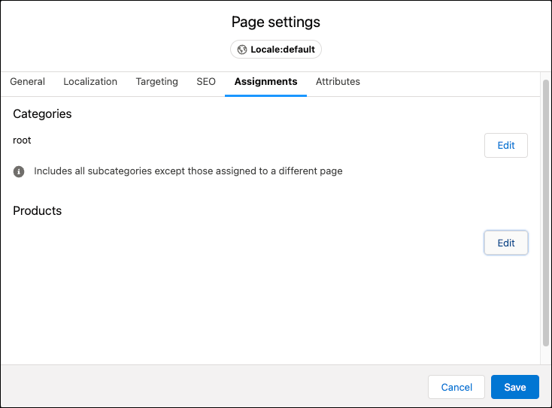Viewport: 552px width, 408px height.
Task: Click the subcategories inclusion note text
Action: [188, 171]
